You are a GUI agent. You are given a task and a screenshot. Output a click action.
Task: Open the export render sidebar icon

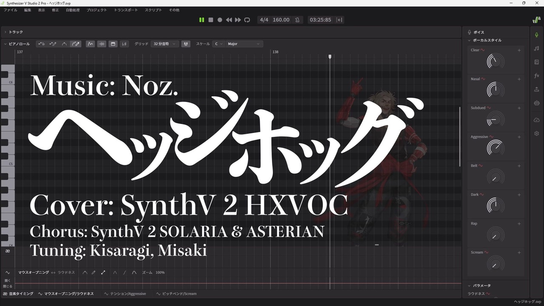537,89
